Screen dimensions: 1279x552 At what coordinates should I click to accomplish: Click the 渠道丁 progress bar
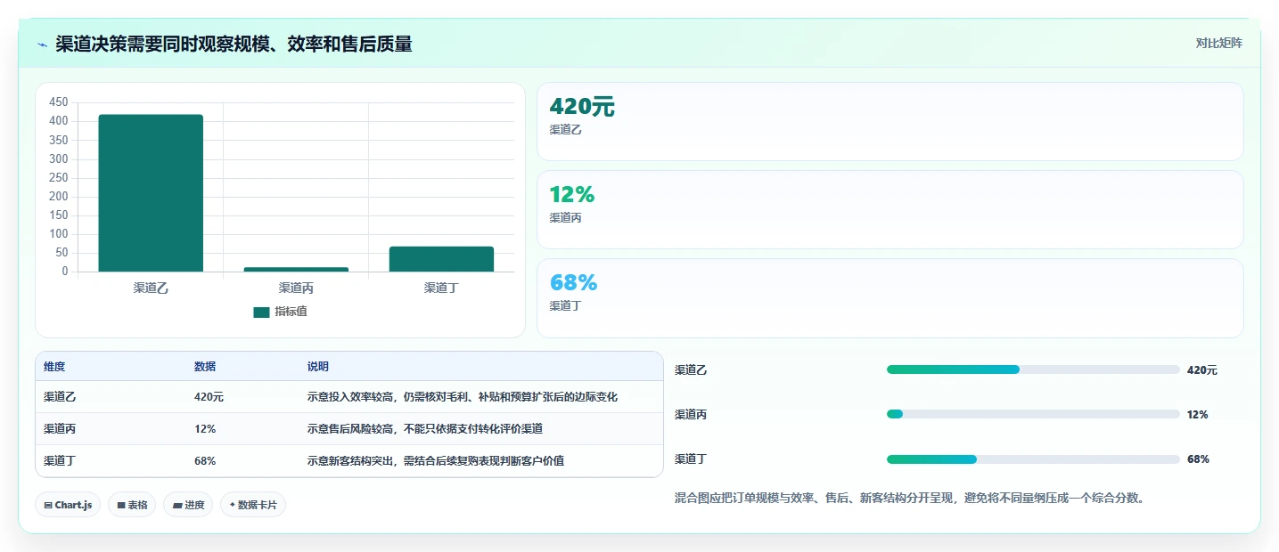[1033, 459]
